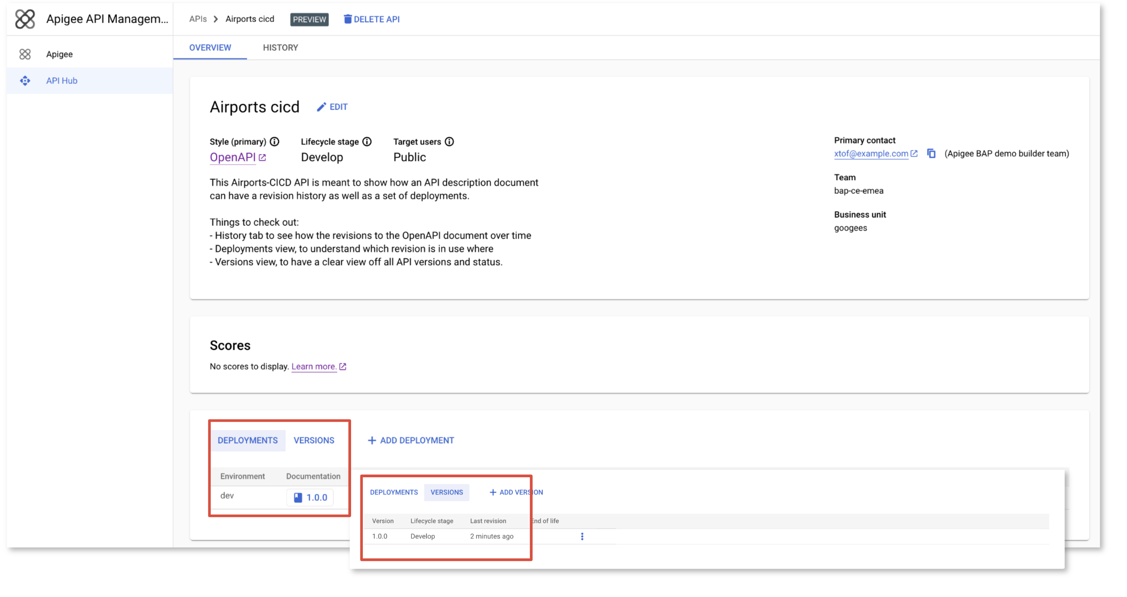Click the Lifecycle stage info icon

click(367, 142)
